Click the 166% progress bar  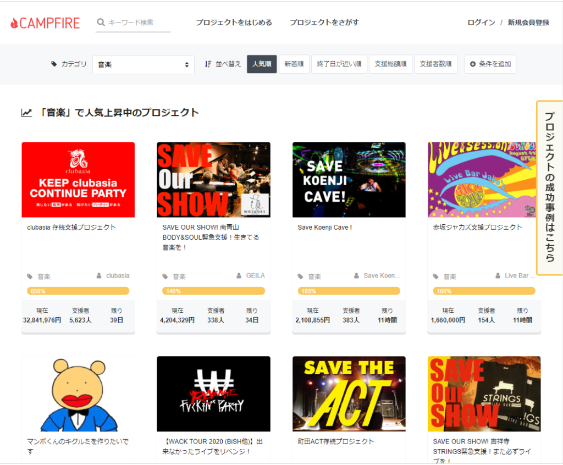pos(484,291)
